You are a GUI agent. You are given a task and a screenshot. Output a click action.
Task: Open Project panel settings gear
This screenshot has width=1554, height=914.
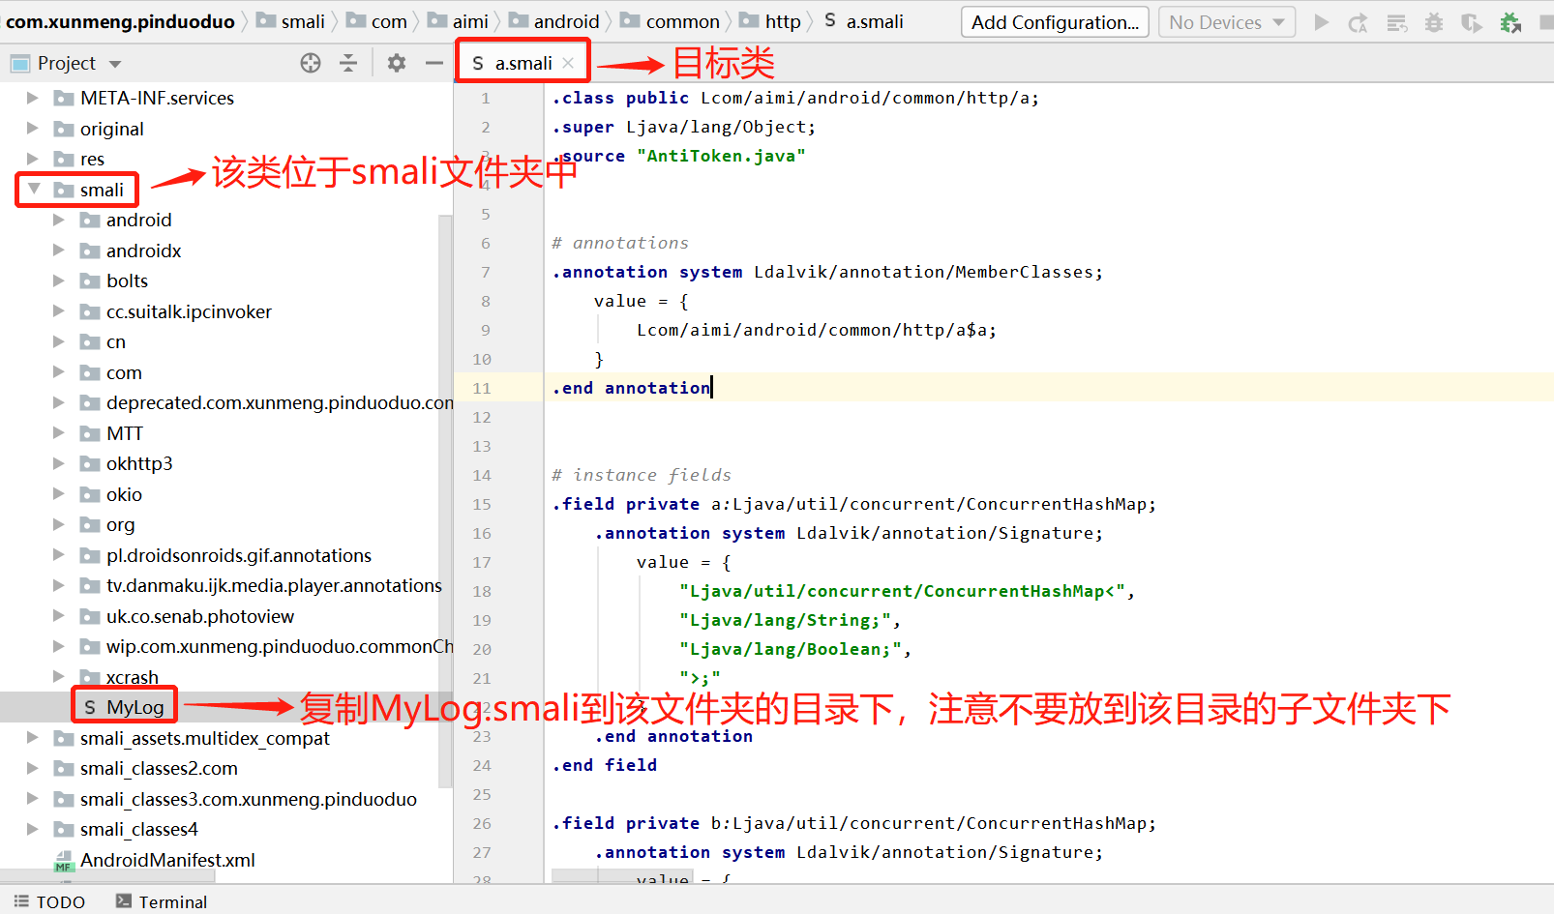point(395,63)
